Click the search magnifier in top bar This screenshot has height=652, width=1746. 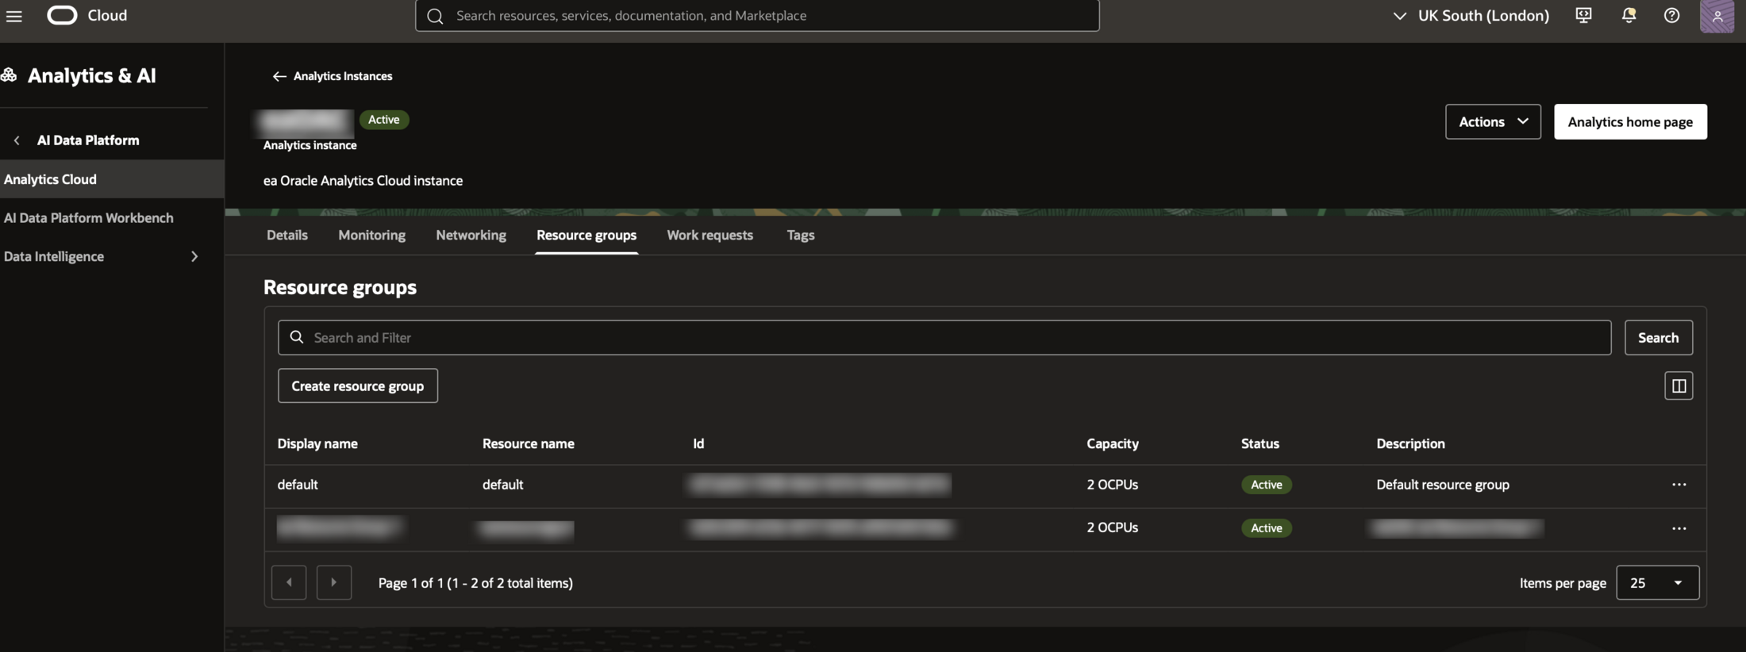pos(435,16)
